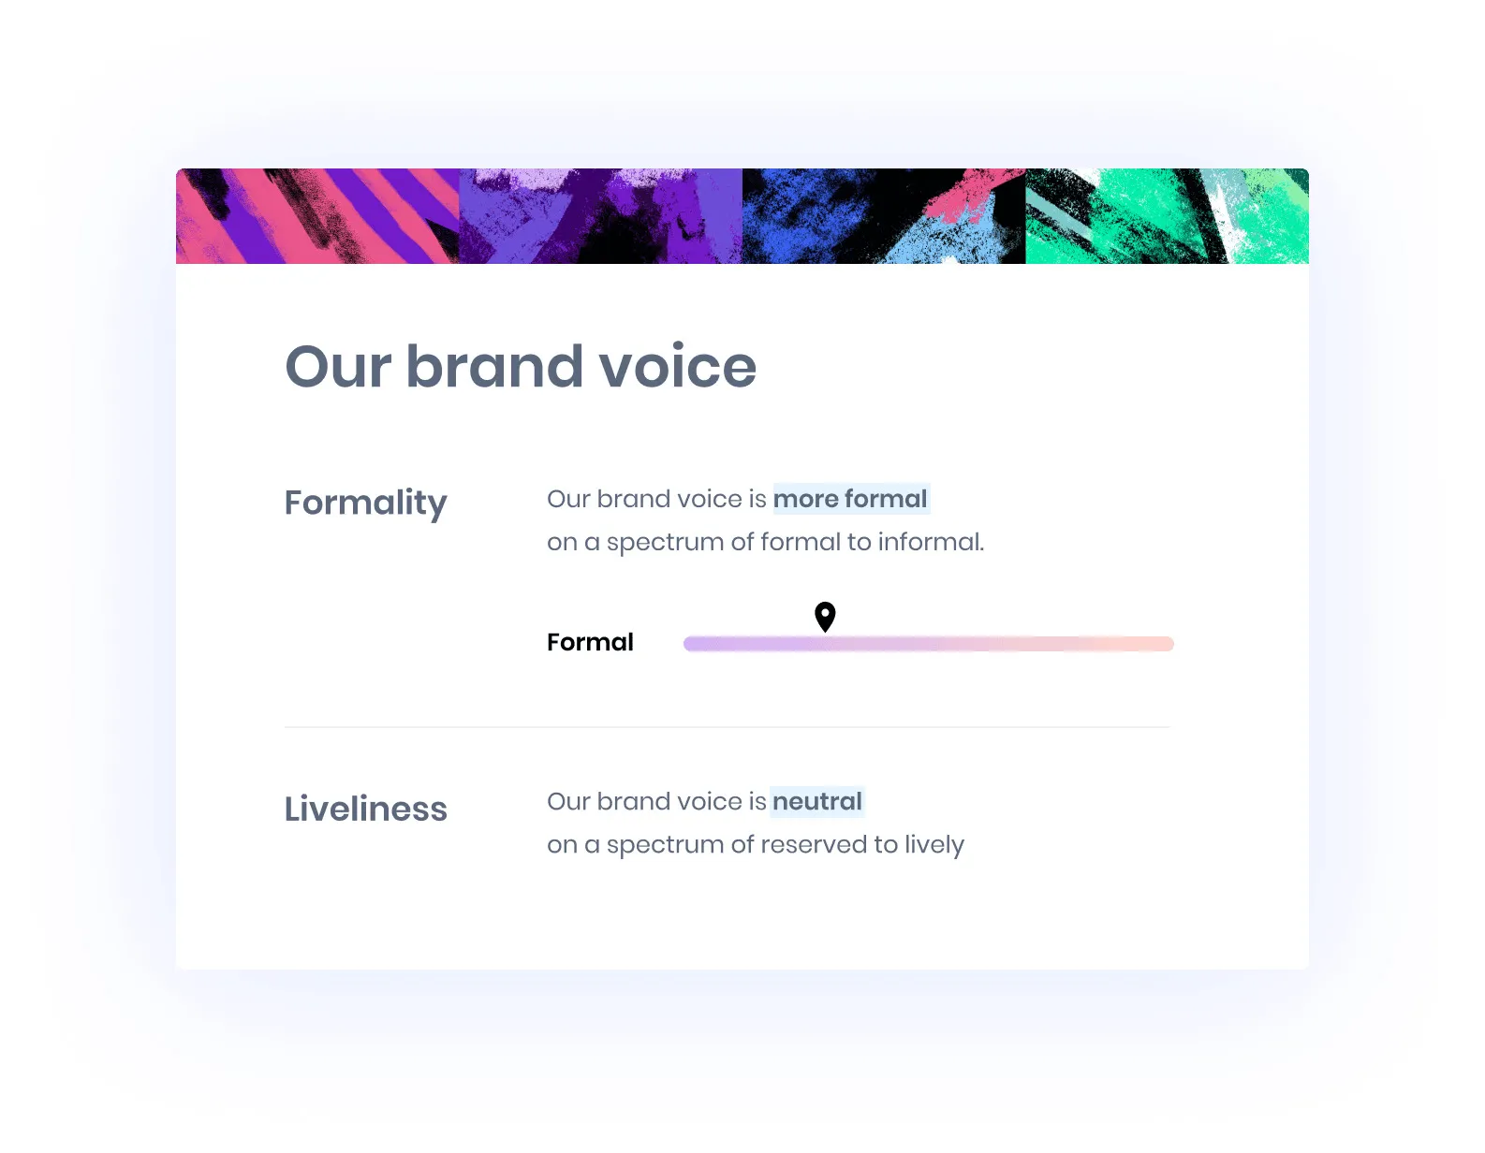Click the 'Our brand voice' heading
The image size is (1485, 1153).
(x=521, y=366)
